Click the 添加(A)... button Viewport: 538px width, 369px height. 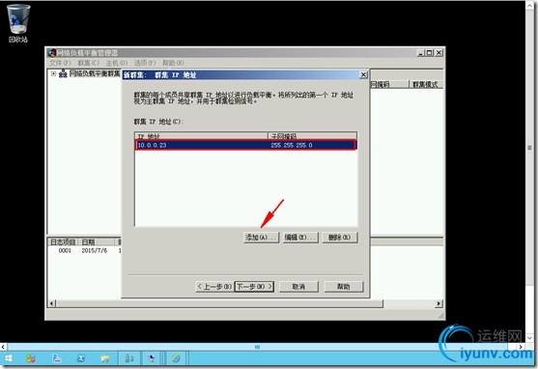pos(261,238)
